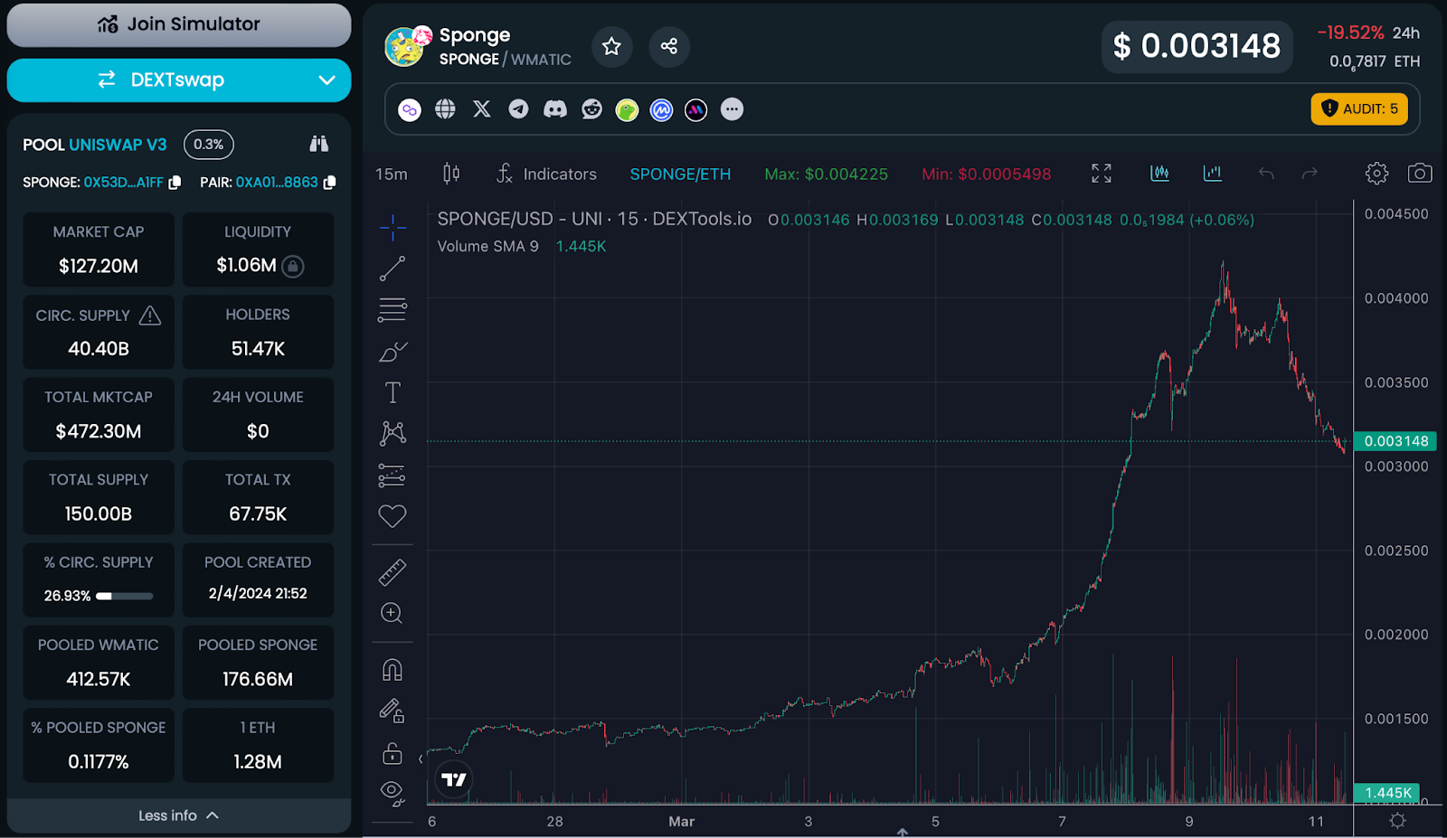Open Sponge Discord server
The height and width of the screenshot is (838, 1447).
coord(555,109)
